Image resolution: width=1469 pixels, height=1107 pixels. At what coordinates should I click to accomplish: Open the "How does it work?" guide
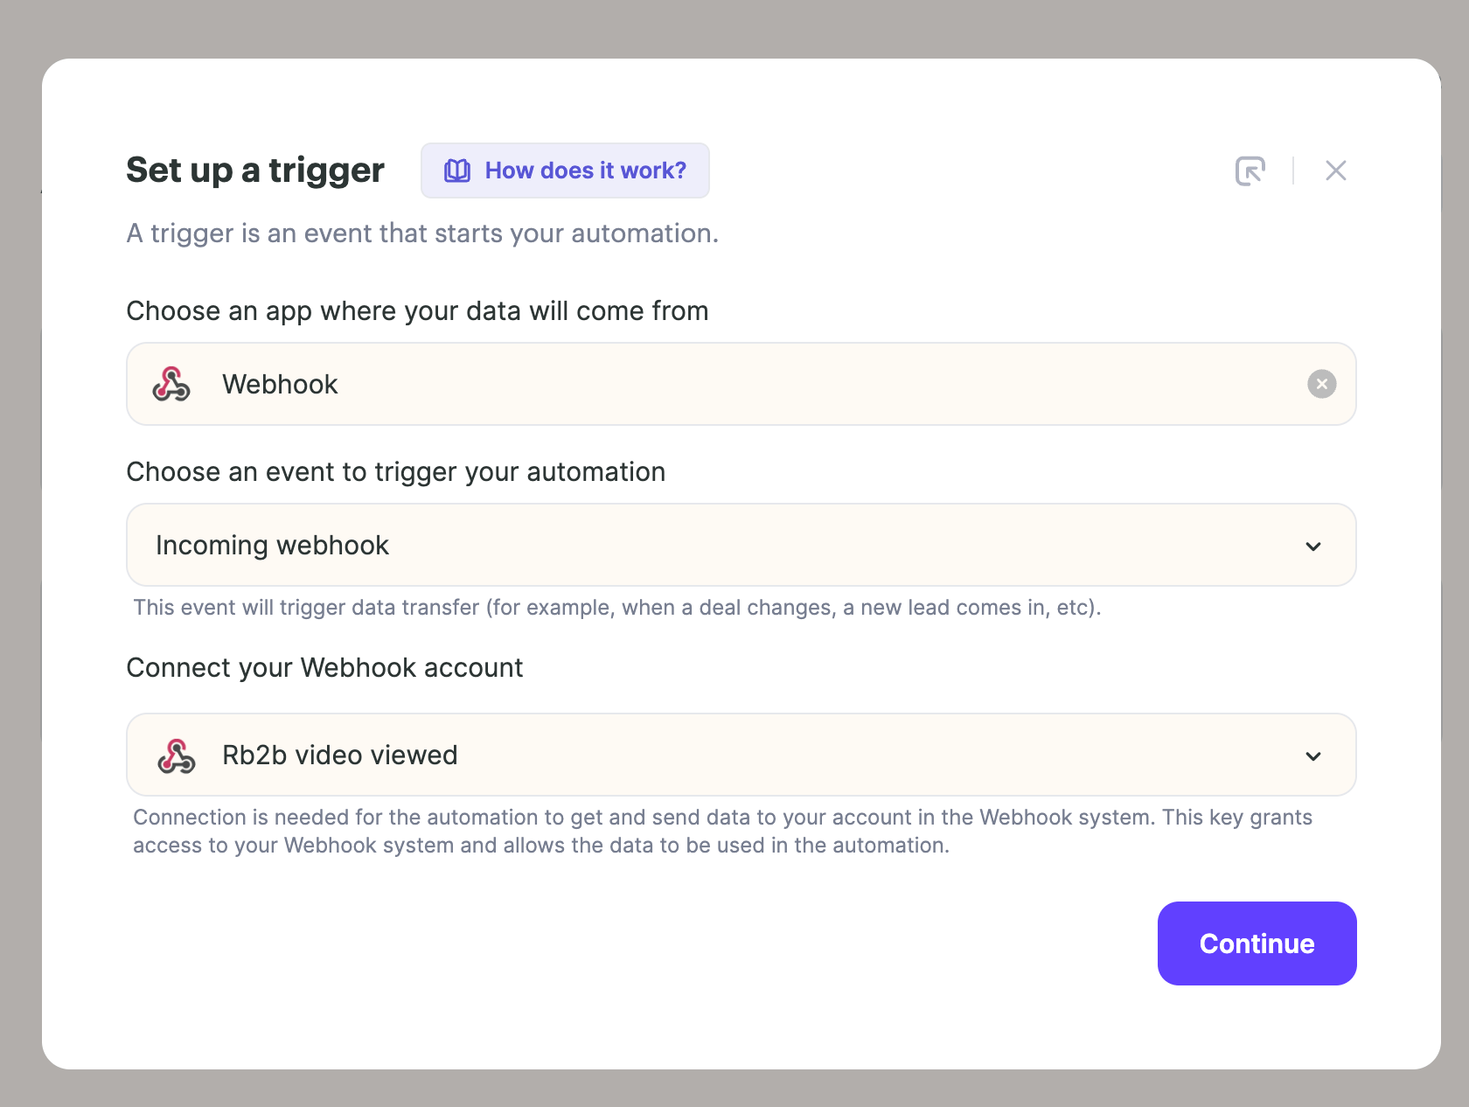[565, 171]
